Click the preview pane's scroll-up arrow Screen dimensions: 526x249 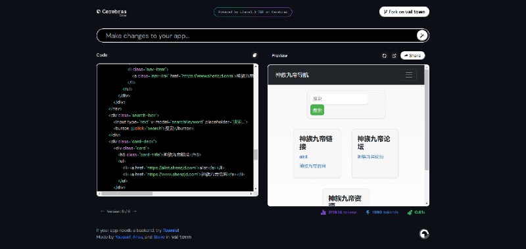tap(427, 67)
